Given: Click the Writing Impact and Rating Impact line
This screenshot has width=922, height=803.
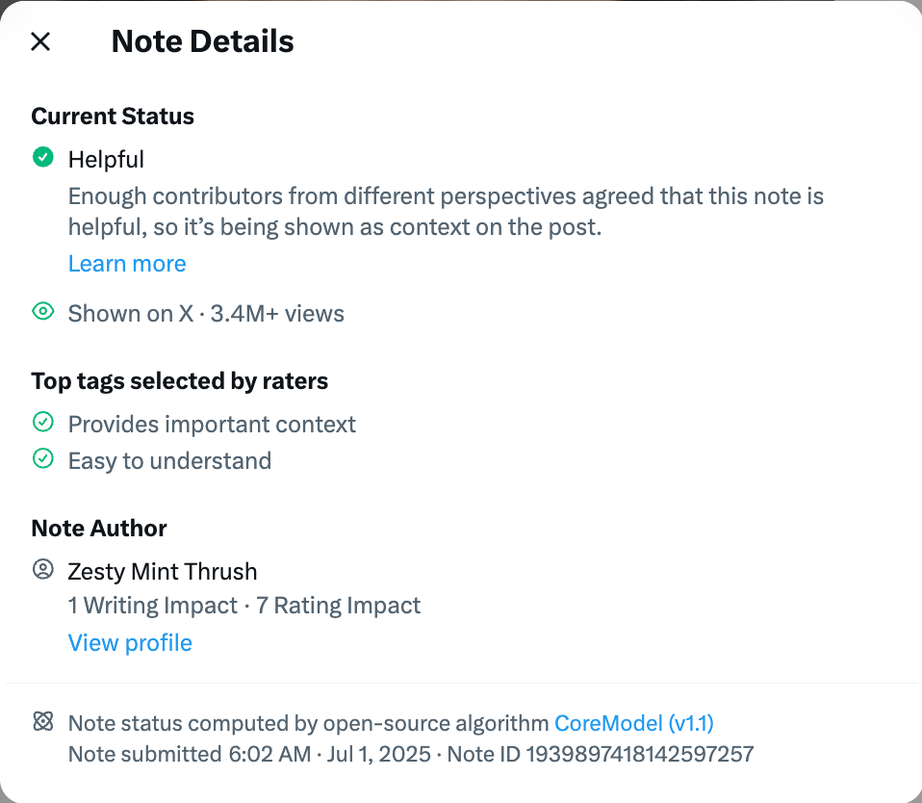Looking at the screenshot, I should [x=244, y=606].
